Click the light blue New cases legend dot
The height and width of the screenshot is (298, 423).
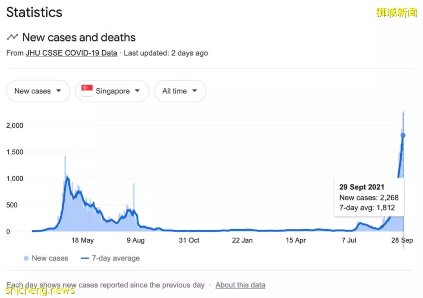pyautogui.click(x=26, y=258)
